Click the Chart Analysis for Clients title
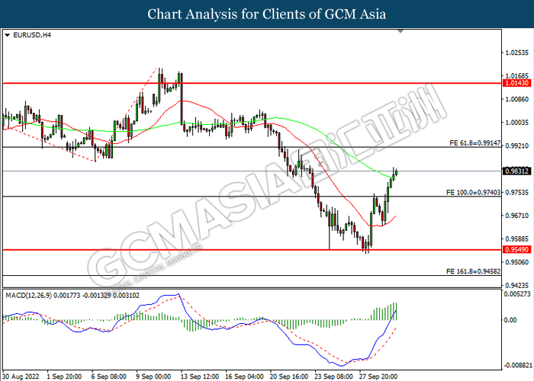 267,14
